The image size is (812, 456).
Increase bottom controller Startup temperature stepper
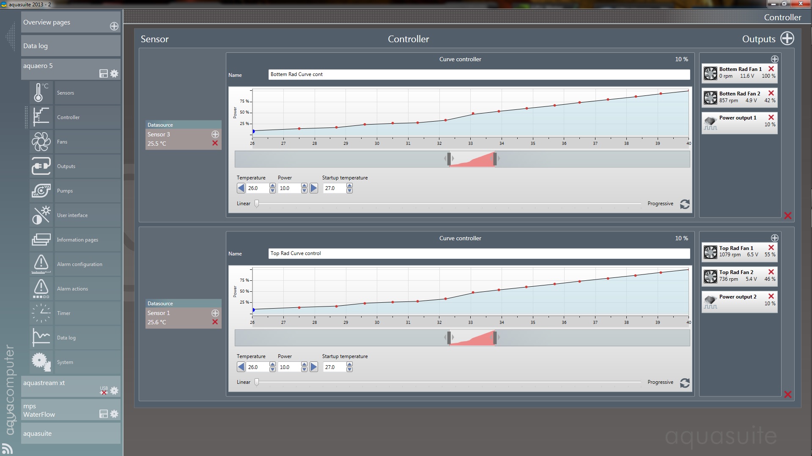(x=349, y=364)
